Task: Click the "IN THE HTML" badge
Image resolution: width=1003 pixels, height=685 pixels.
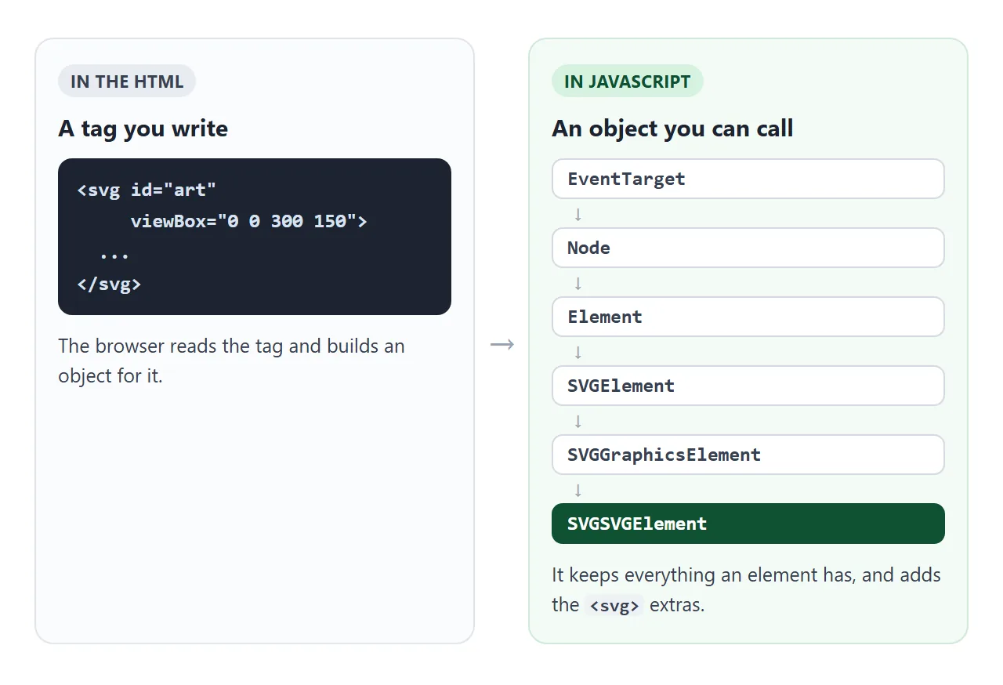Action: tap(127, 82)
